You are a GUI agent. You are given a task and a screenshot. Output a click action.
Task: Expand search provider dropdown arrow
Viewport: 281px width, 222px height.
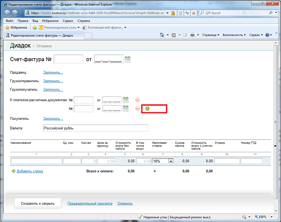tap(276, 13)
